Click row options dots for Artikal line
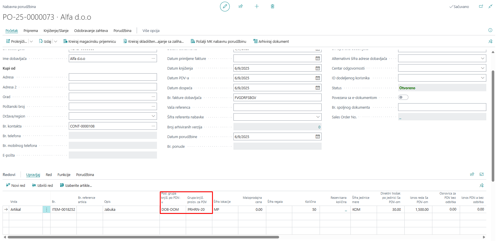This screenshot has height=241, width=498. click(x=47, y=209)
